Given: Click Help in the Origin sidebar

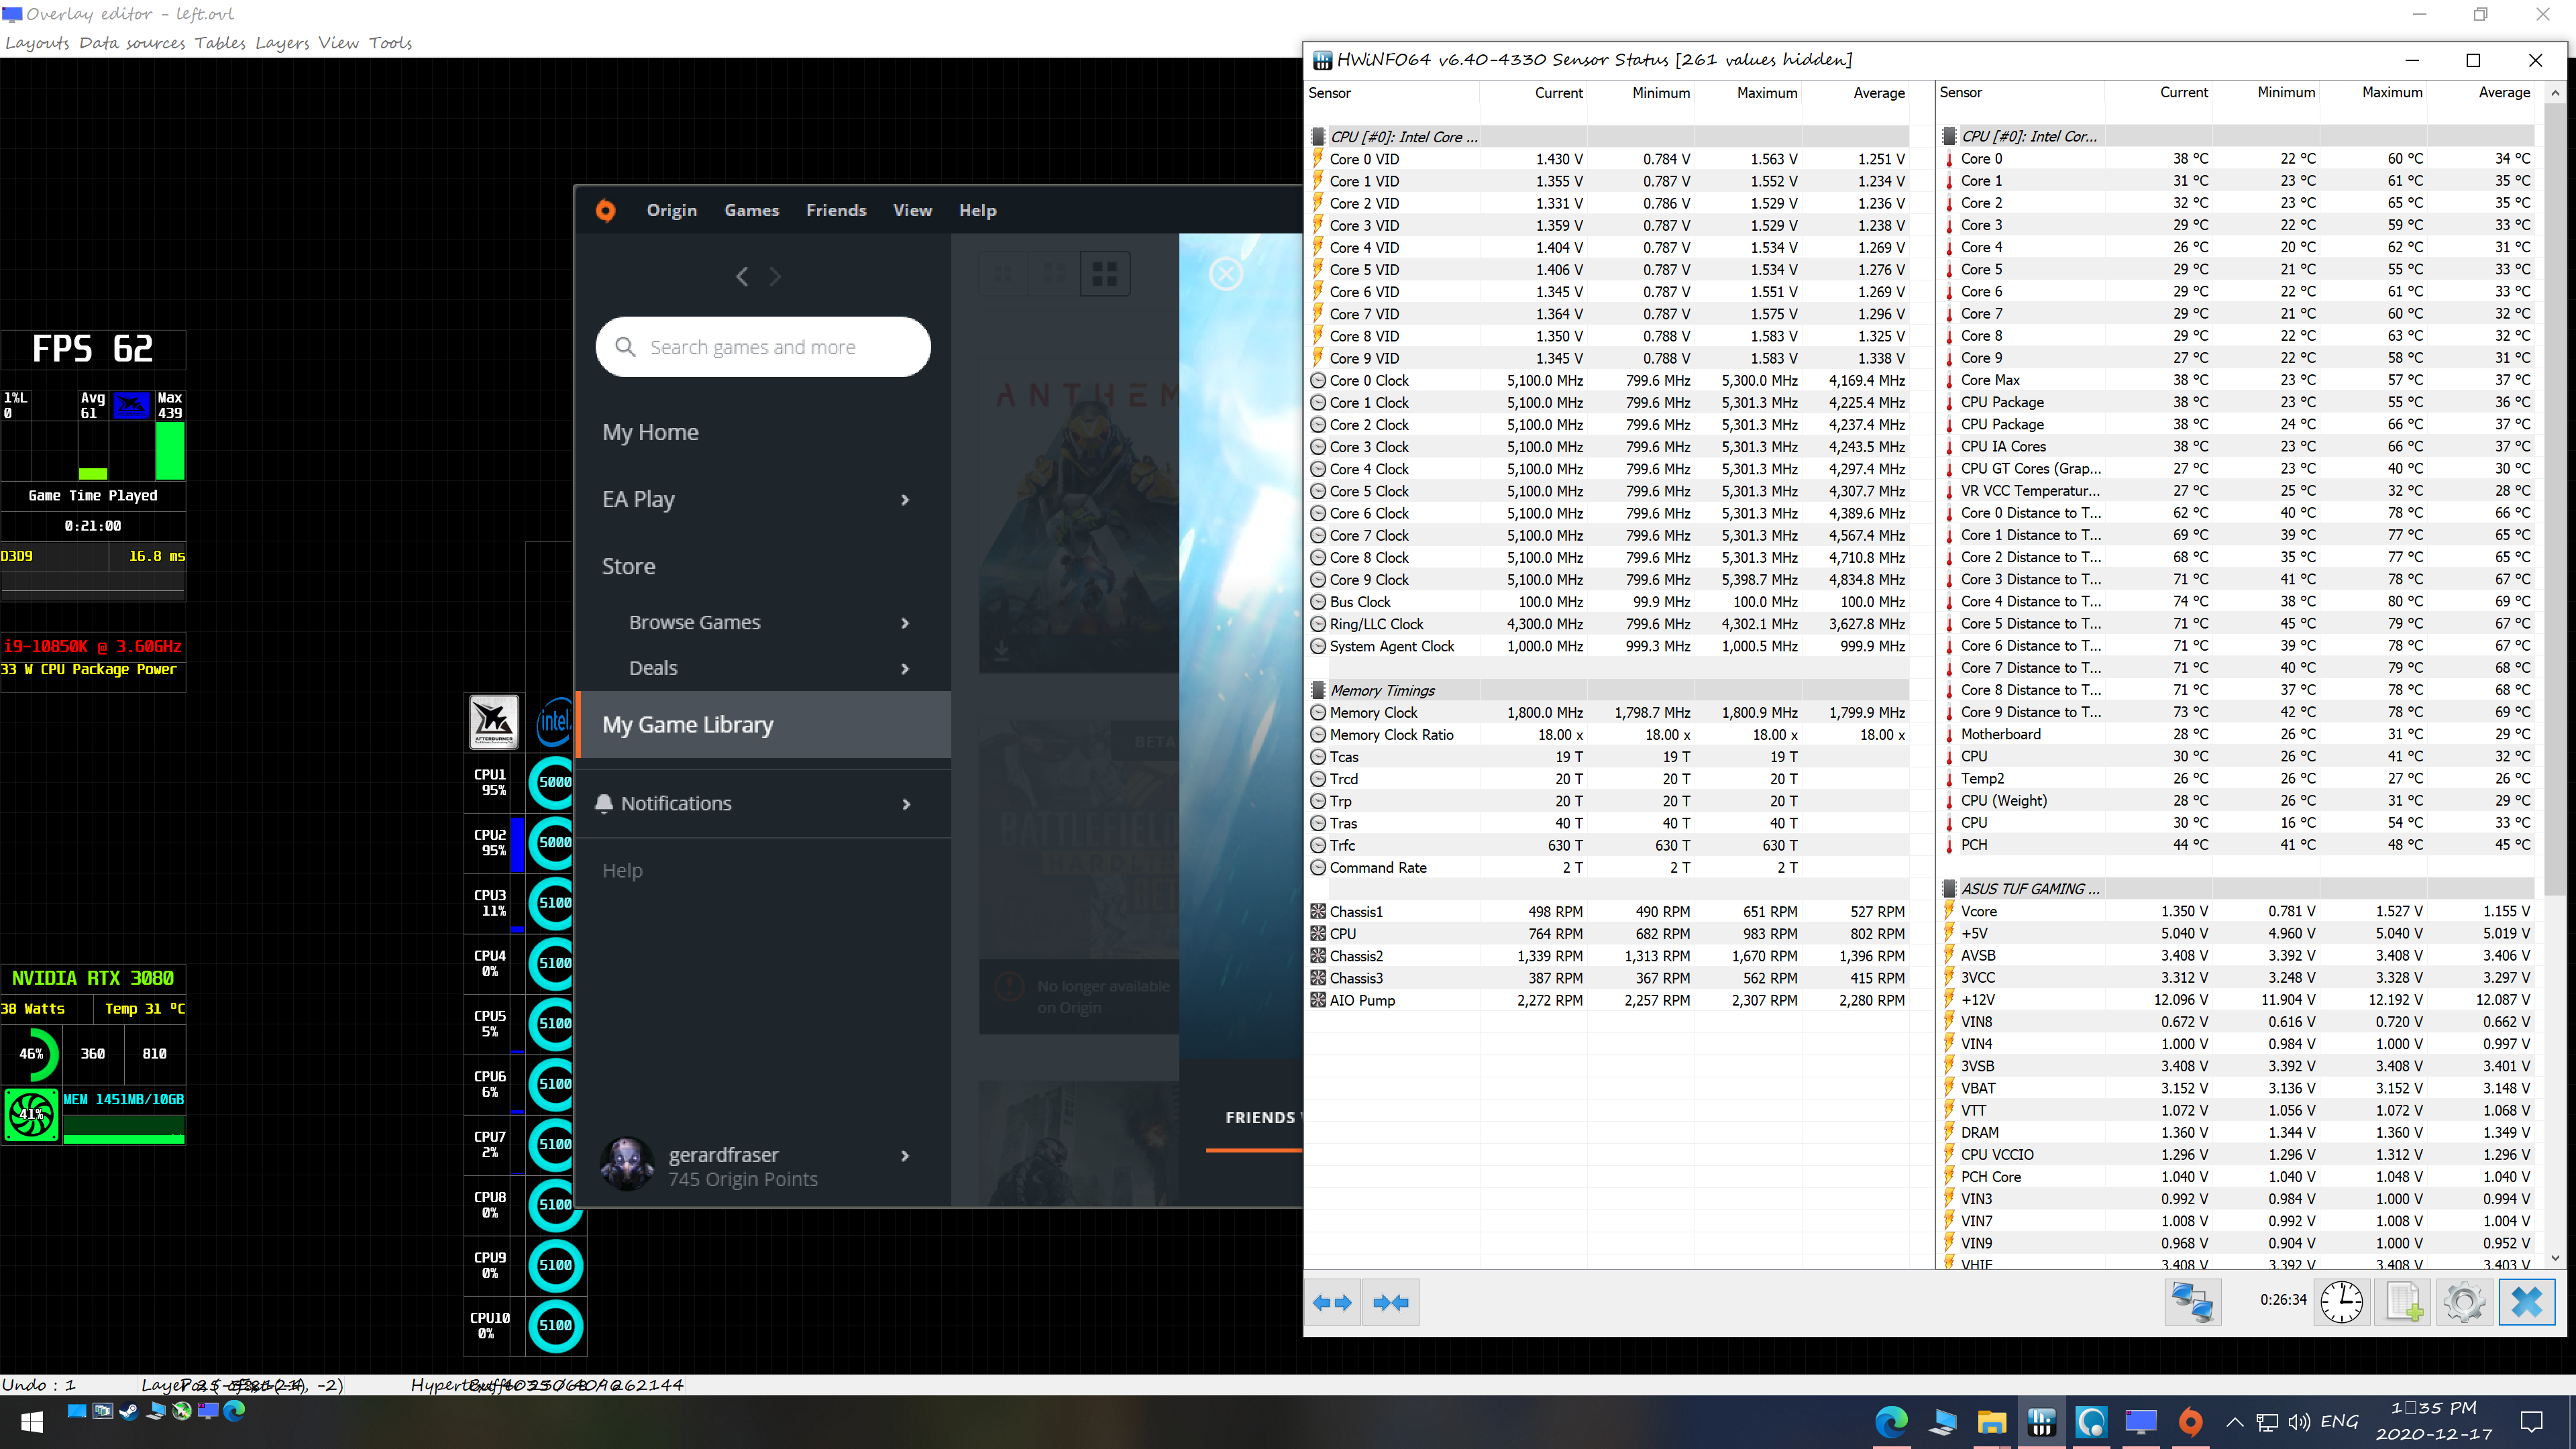Looking at the screenshot, I should pyautogui.click(x=622, y=871).
